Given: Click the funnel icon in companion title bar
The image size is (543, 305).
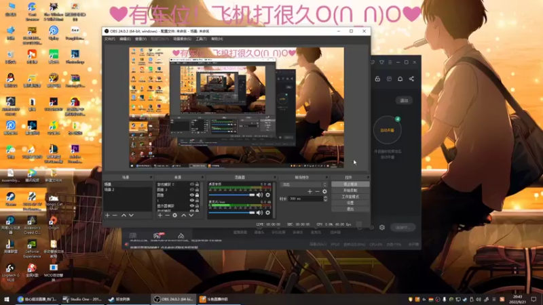Looking at the screenshot, I should (x=381, y=62).
